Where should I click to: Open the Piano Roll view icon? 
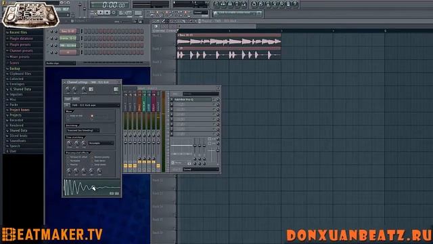coord(230,4)
